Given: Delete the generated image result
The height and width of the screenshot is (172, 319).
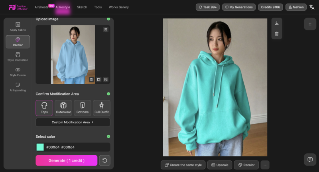Looking at the screenshot, I should point(277,34).
